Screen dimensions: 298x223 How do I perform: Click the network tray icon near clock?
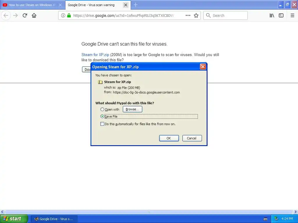point(276,219)
